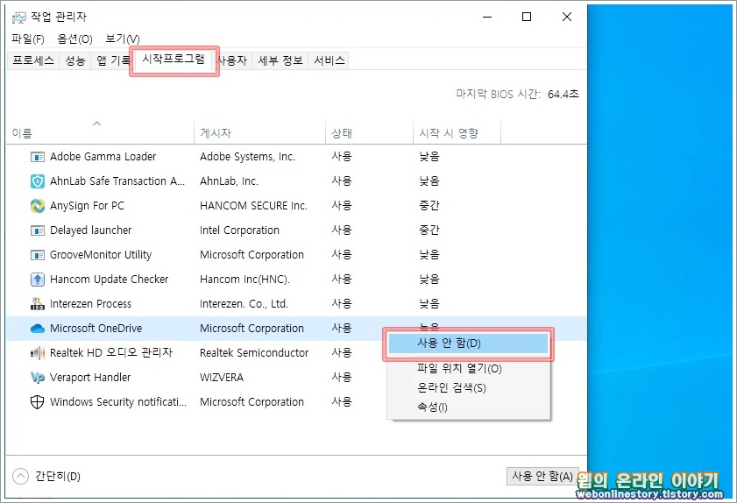Click the Veraport Handler icon
Screen dimensions: 737x503
pyautogui.click(x=38, y=378)
